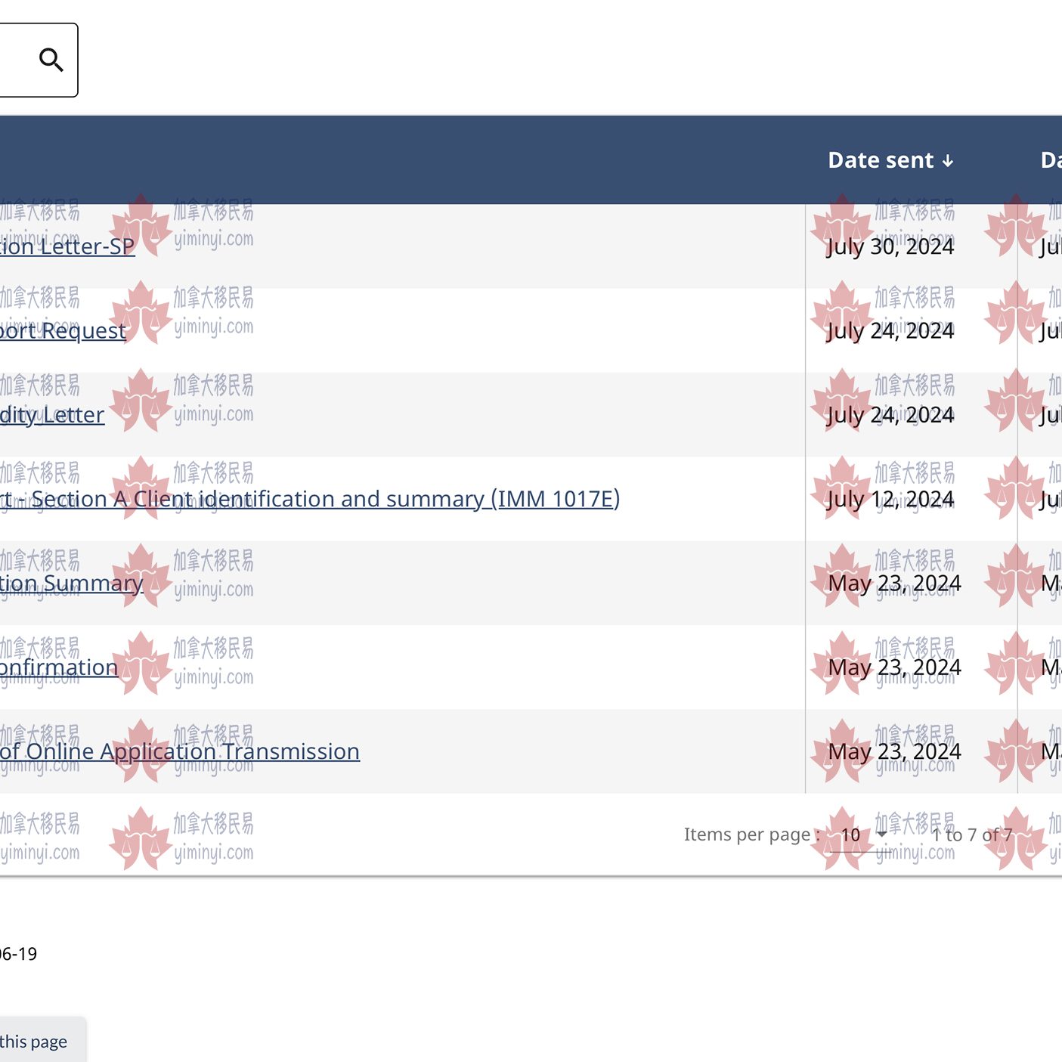Click the July 30, 2024 date cell

[x=890, y=247]
